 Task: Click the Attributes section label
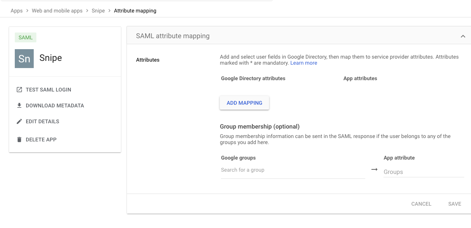[148, 60]
